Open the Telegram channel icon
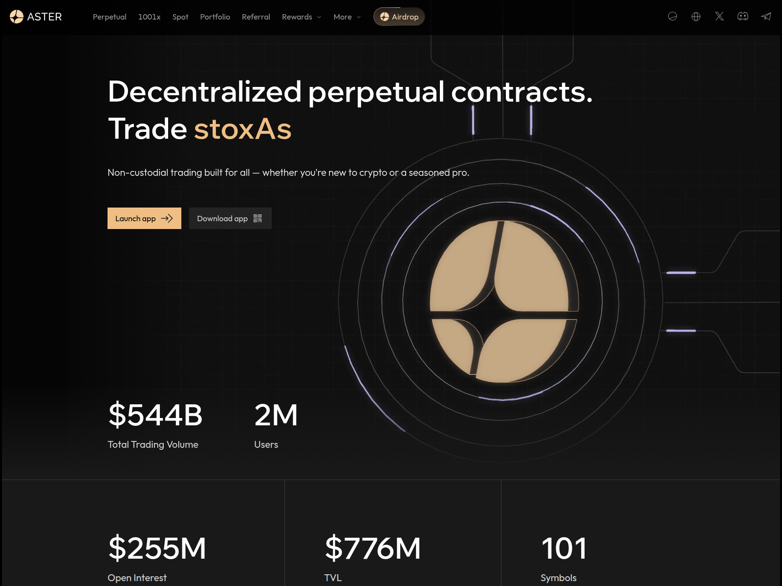782x586 pixels. coord(766,17)
